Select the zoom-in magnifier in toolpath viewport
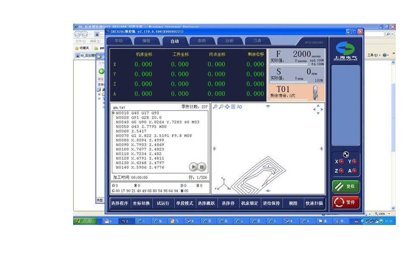The image size is (413, 258). click(215, 106)
